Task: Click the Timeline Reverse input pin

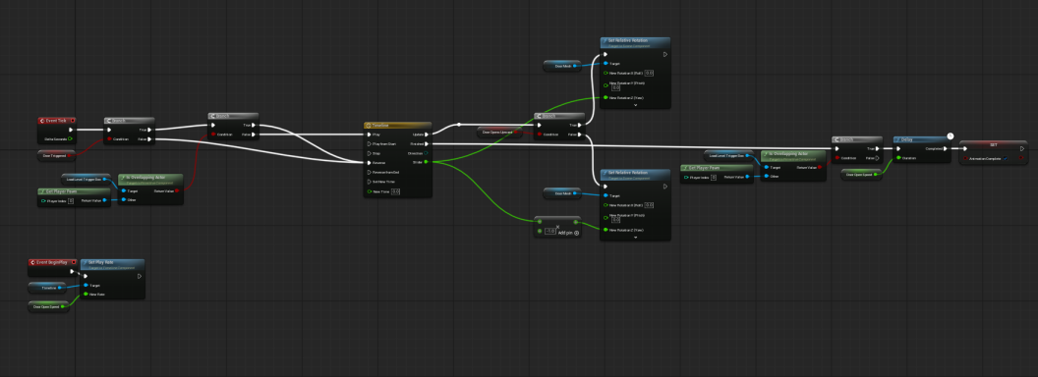Action: (369, 163)
